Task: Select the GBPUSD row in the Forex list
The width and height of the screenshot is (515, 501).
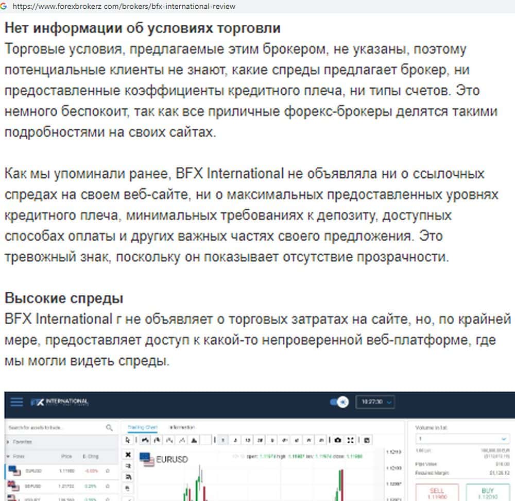Action: [61, 486]
